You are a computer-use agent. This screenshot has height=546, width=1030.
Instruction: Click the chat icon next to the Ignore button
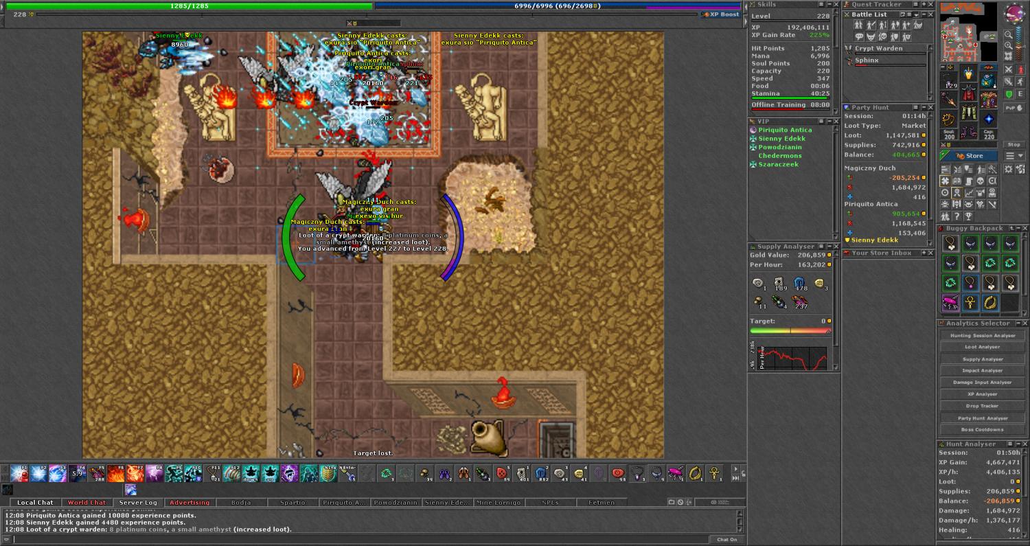coord(672,502)
